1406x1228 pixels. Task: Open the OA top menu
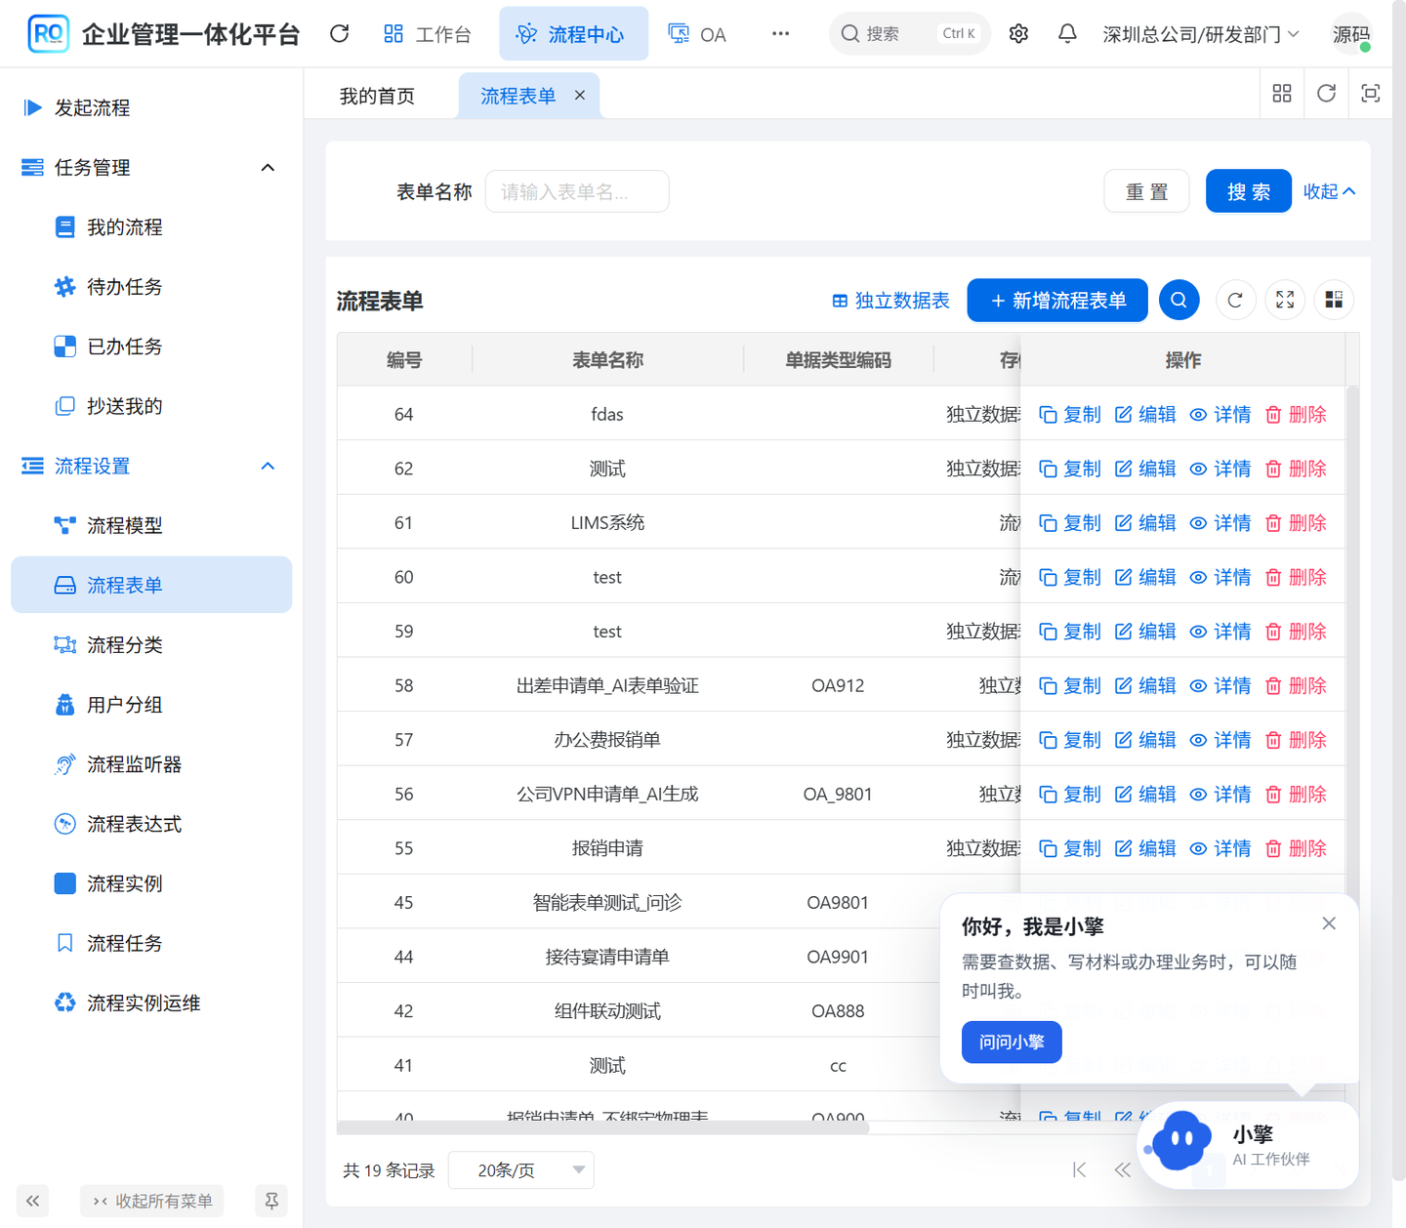pyautogui.click(x=697, y=34)
